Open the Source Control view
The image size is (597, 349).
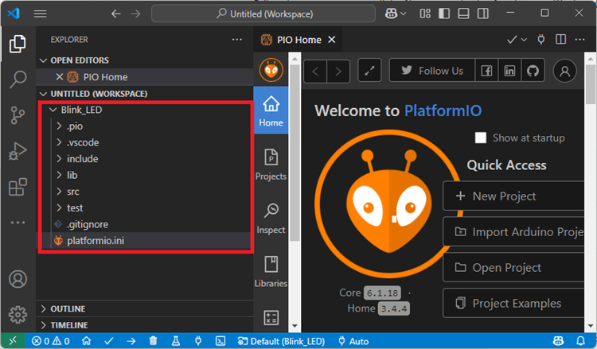pyautogui.click(x=18, y=115)
